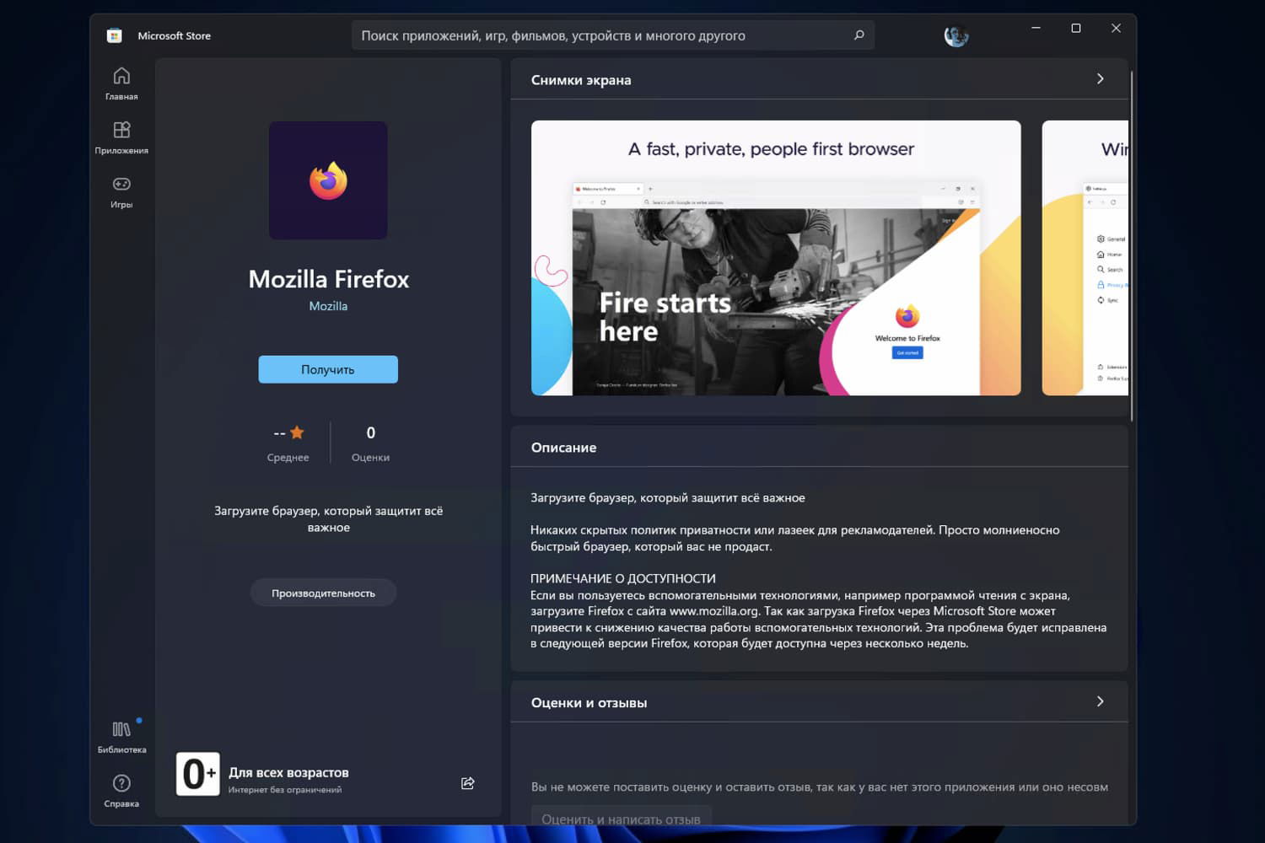Click the Оценить и написать отзыв button
The image size is (1265, 843).
point(622,818)
